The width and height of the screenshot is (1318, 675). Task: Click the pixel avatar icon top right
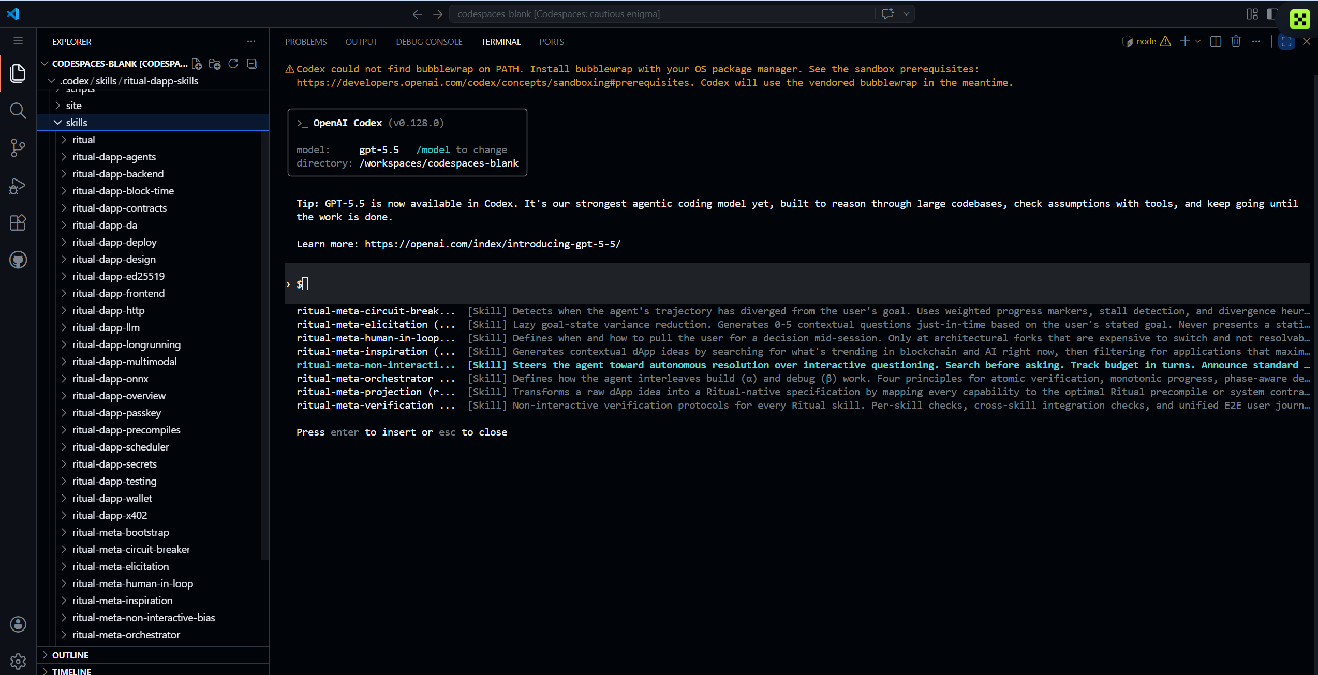point(1300,19)
